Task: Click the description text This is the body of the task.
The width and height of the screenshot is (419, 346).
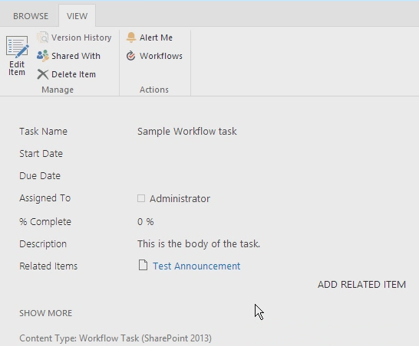Action: (199, 244)
